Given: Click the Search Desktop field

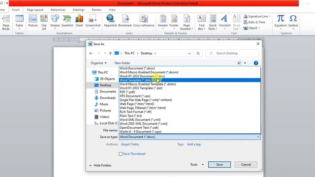Looking at the screenshot, I should (x=232, y=54).
